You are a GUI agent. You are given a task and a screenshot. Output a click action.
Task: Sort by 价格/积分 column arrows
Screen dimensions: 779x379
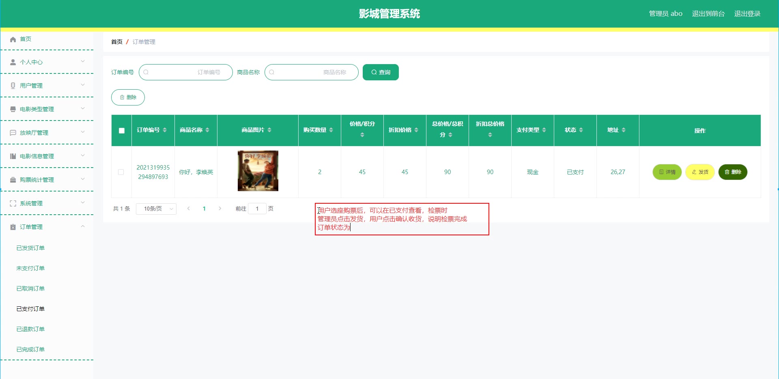click(362, 135)
